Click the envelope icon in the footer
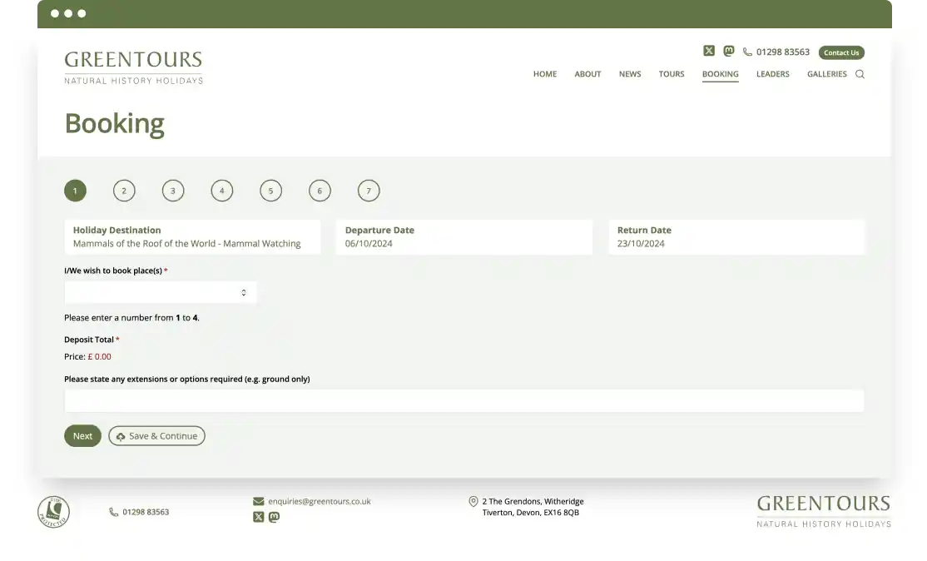Viewport: 927px width, 561px height. point(258,501)
